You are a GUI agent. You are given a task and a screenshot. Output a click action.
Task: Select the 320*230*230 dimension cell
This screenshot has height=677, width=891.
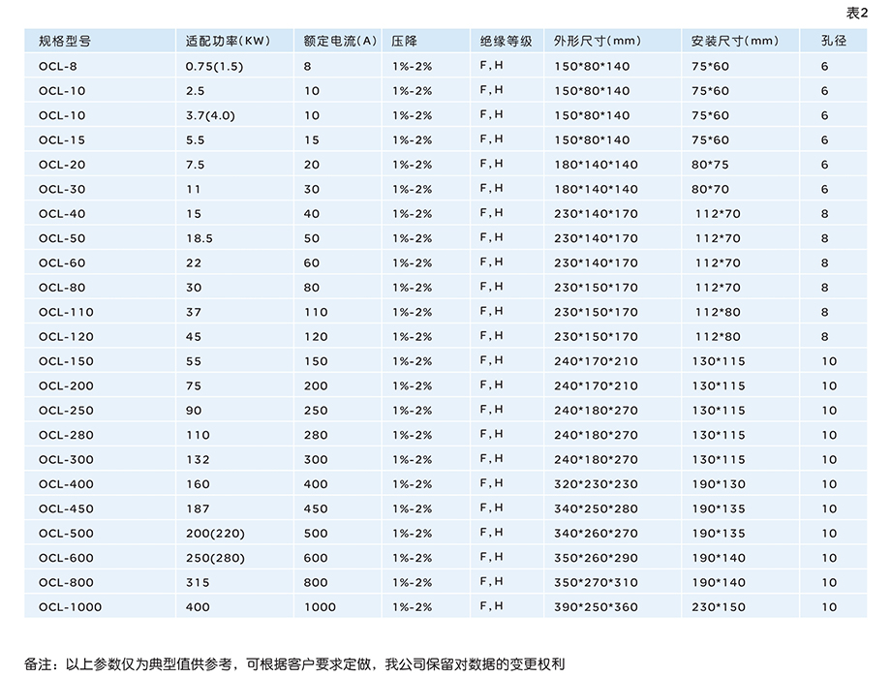596,484
